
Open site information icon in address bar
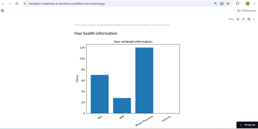click(x=25, y=4)
